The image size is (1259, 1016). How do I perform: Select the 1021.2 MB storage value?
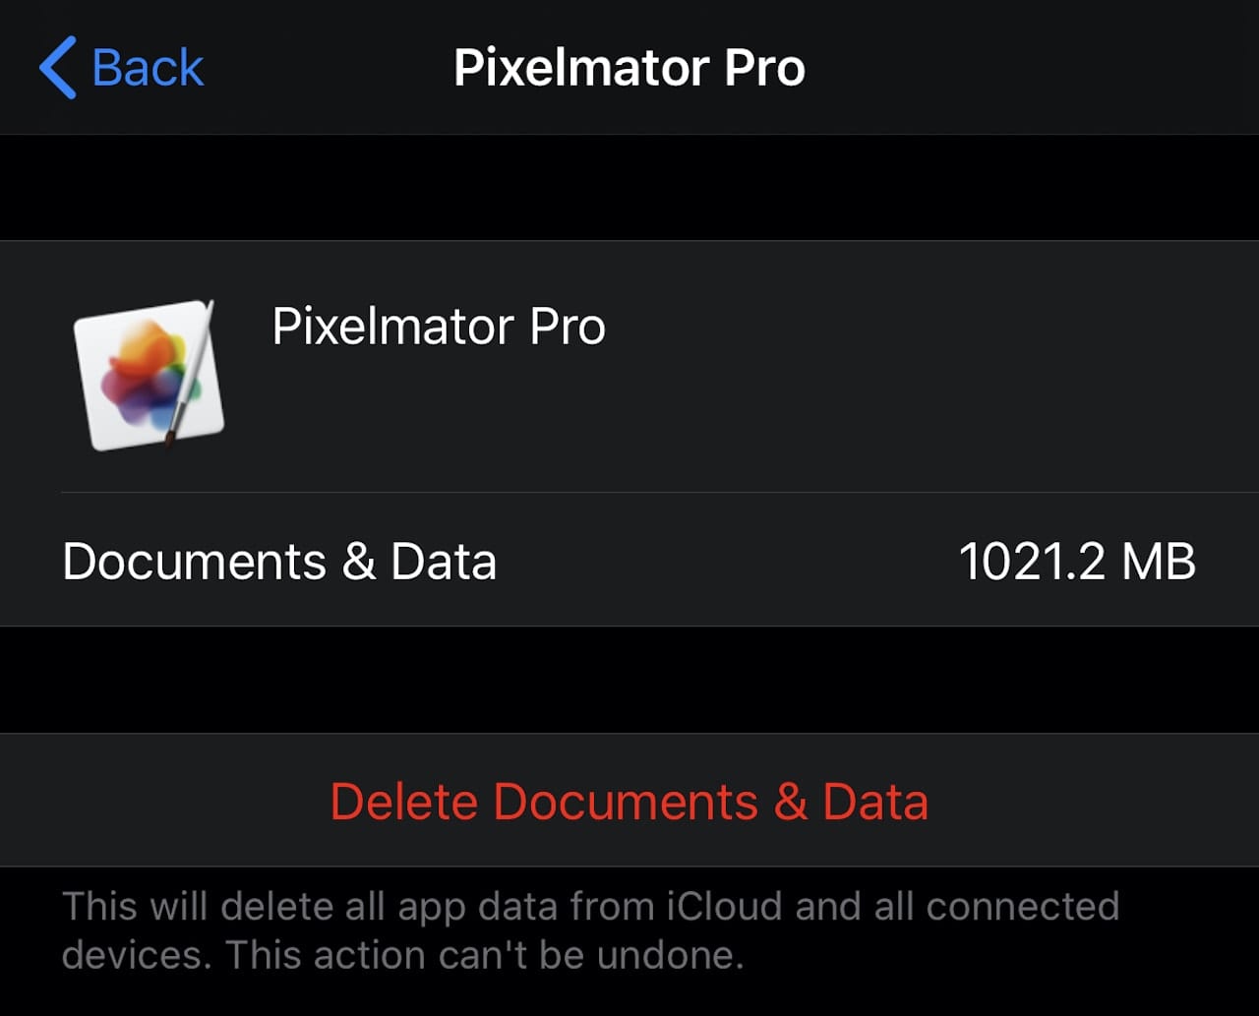pos(1076,562)
